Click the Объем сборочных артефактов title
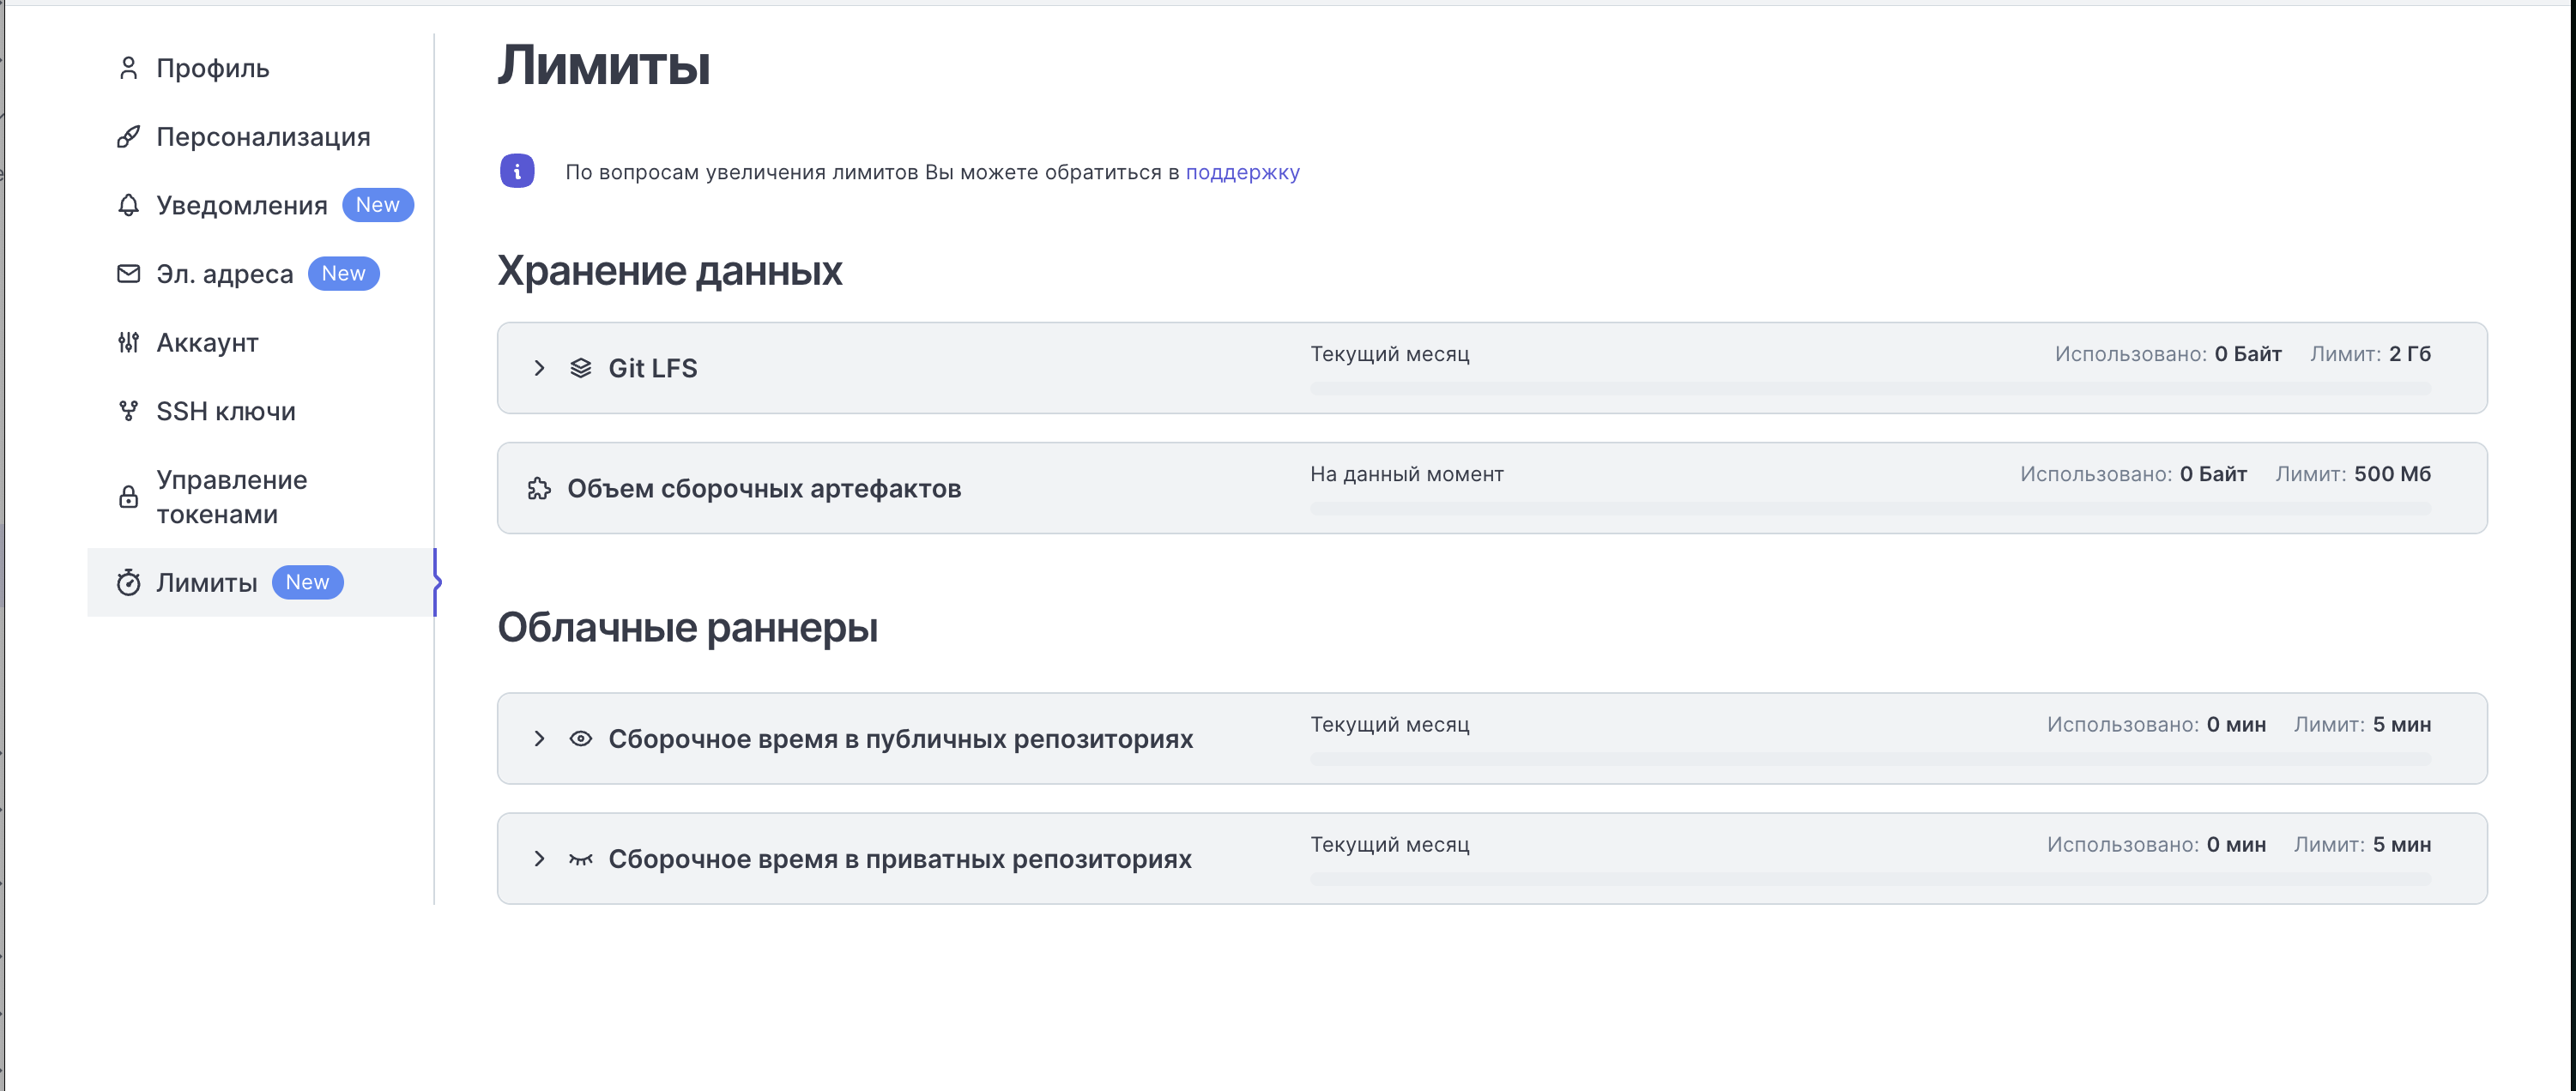The image size is (2576, 1091). coord(764,488)
